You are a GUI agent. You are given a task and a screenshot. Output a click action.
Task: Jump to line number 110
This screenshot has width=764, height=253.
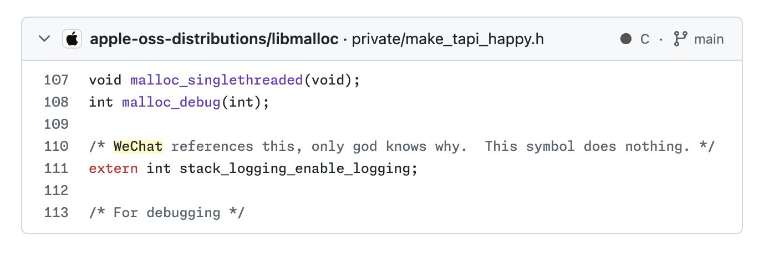pyautogui.click(x=55, y=146)
